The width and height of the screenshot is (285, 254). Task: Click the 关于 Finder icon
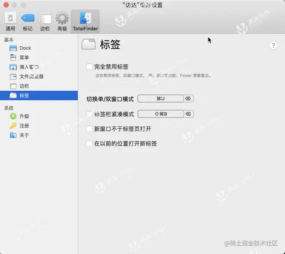pyautogui.click(x=13, y=135)
